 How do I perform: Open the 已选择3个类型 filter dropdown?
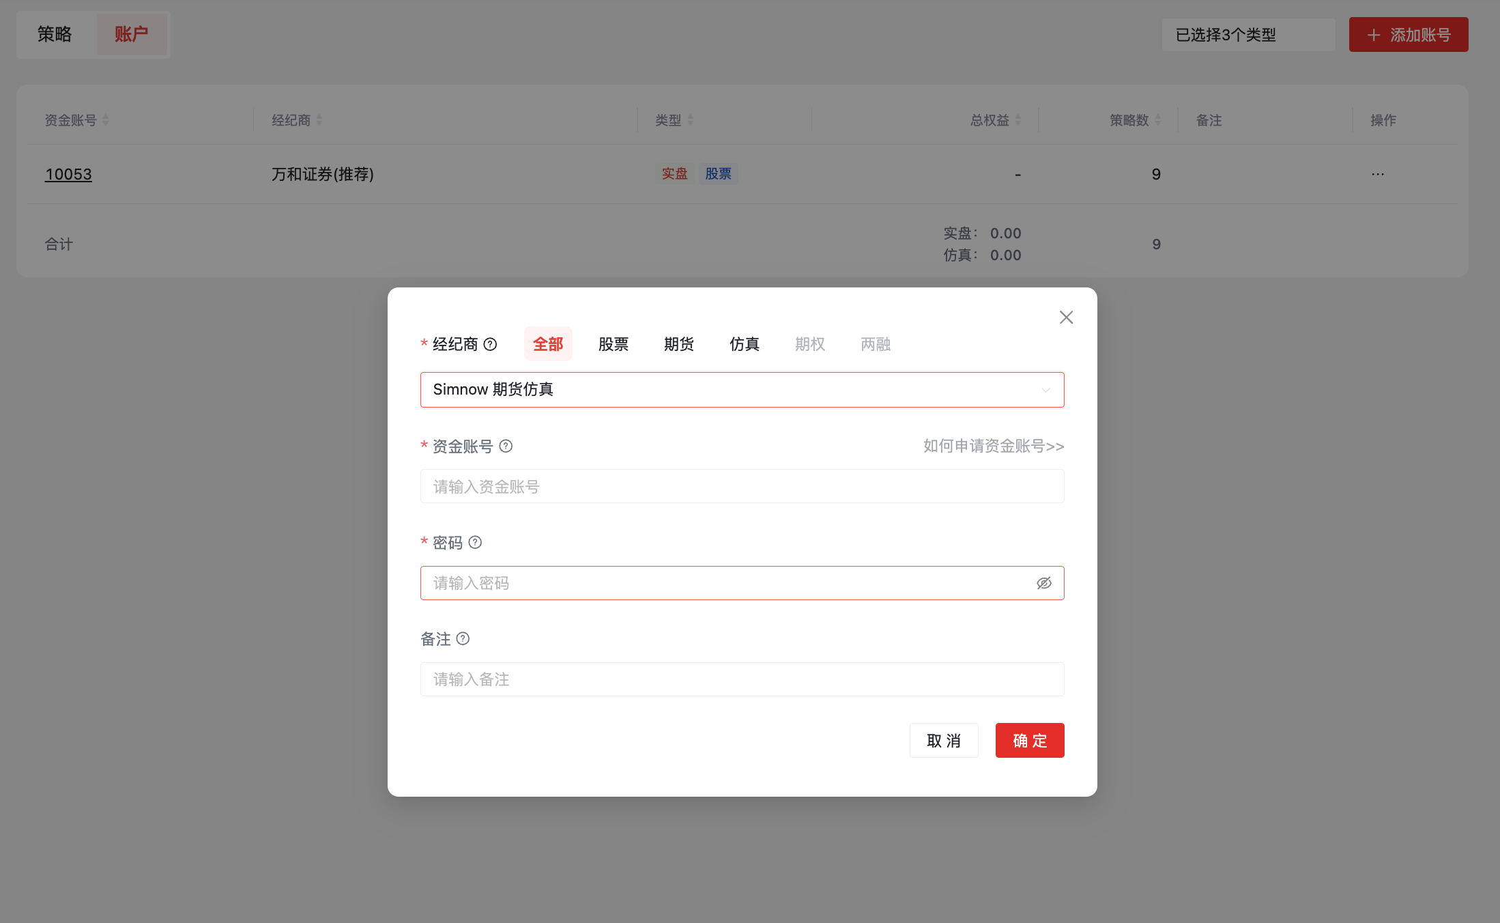click(1248, 35)
